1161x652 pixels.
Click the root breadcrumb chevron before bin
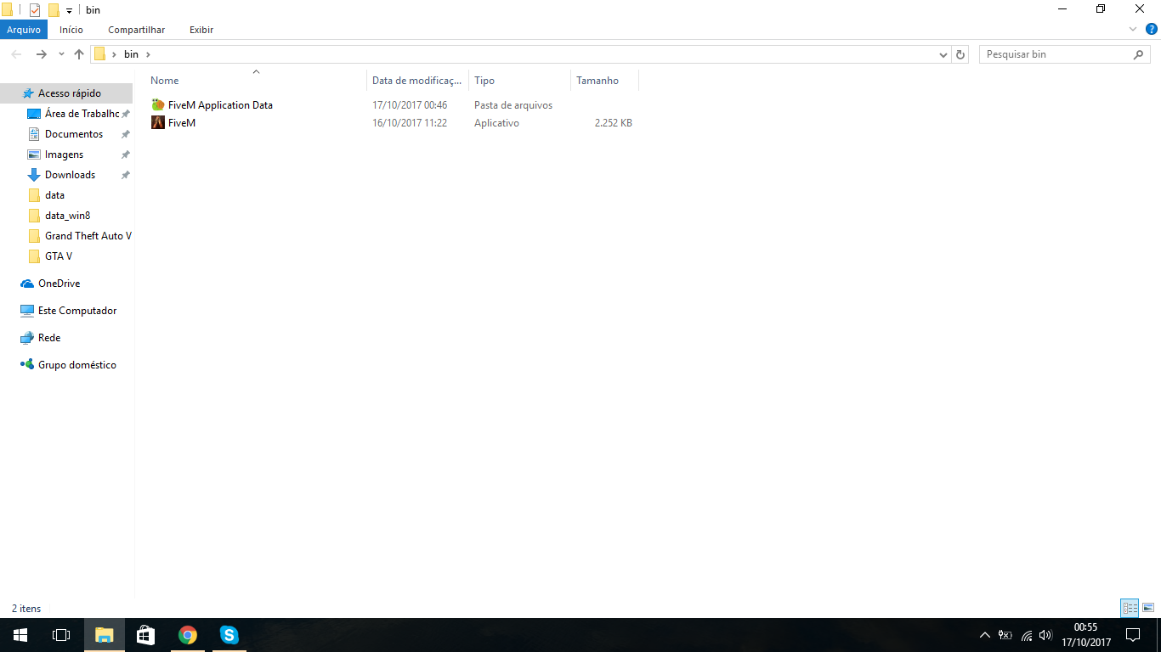tap(114, 54)
